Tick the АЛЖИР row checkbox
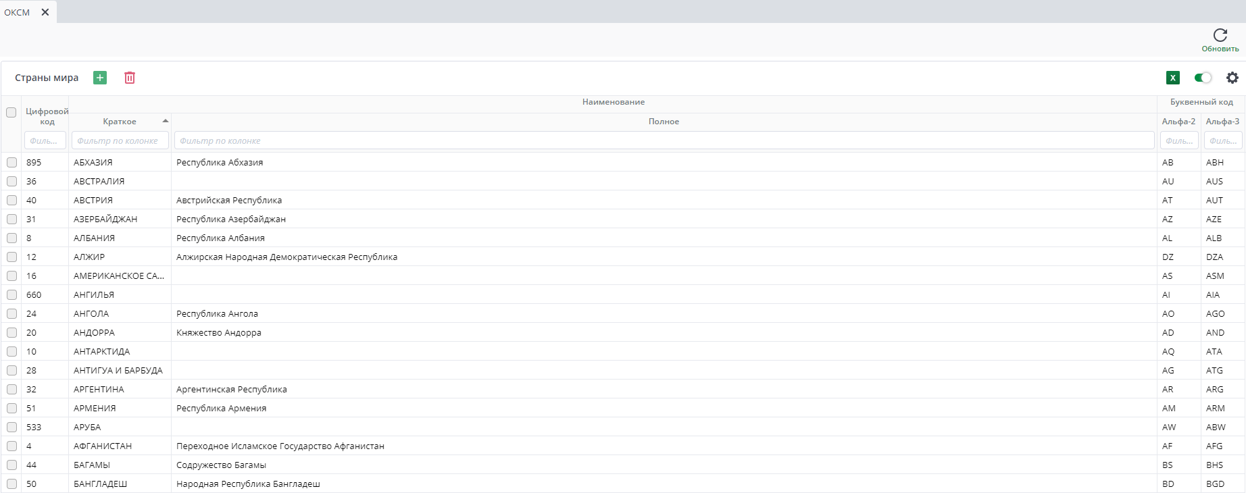Screen dimensions: 1246x493 [x=11, y=257]
